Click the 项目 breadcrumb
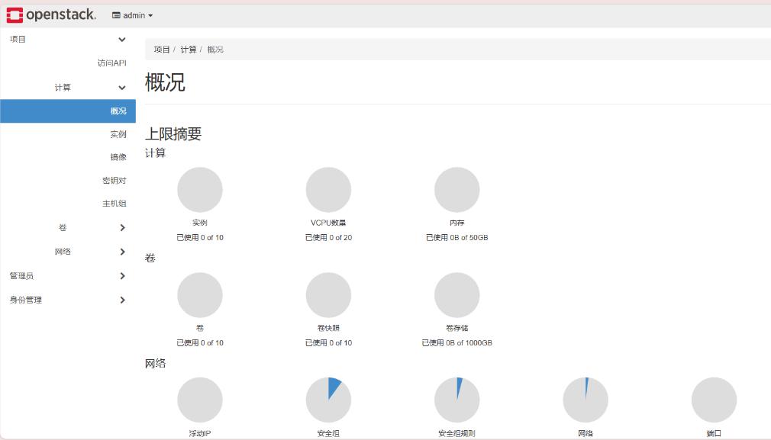Image resolution: width=771 pixels, height=440 pixels. pyautogui.click(x=161, y=50)
